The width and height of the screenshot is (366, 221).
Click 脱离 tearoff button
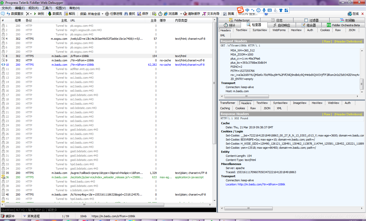(x=229, y=14)
